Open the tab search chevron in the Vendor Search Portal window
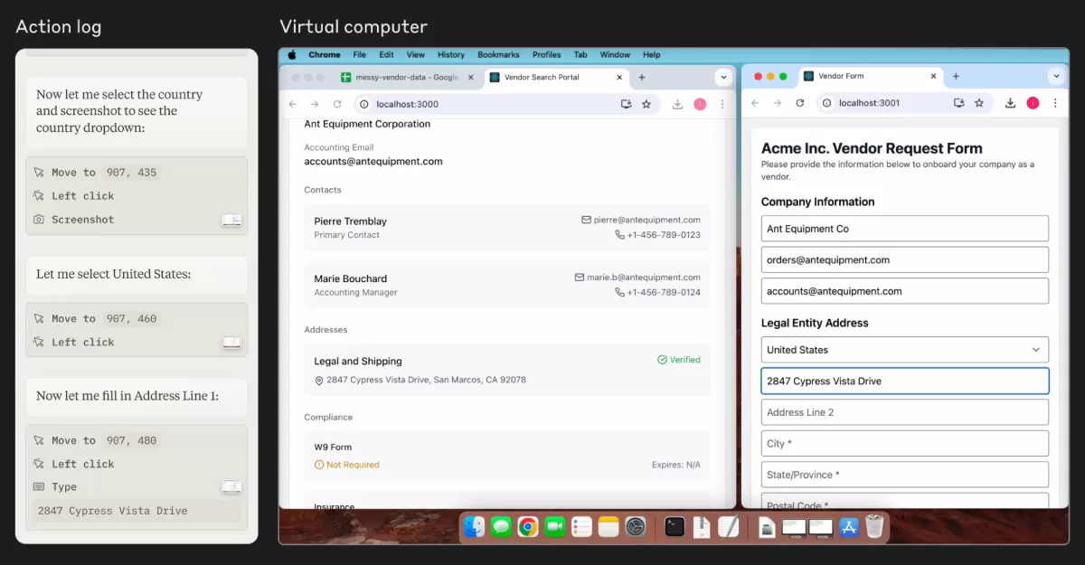 click(x=722, y=77)
